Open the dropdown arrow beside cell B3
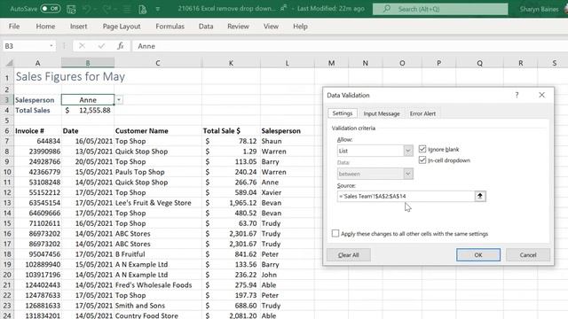The width and height of the screenshot is (568, 319). (x=119, y=100)
